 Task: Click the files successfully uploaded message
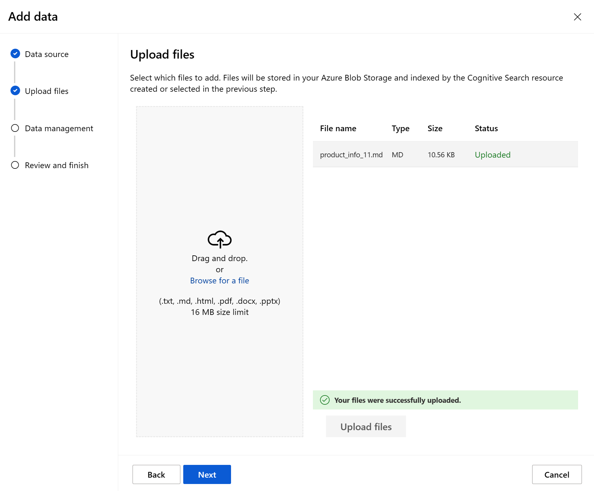397,400
